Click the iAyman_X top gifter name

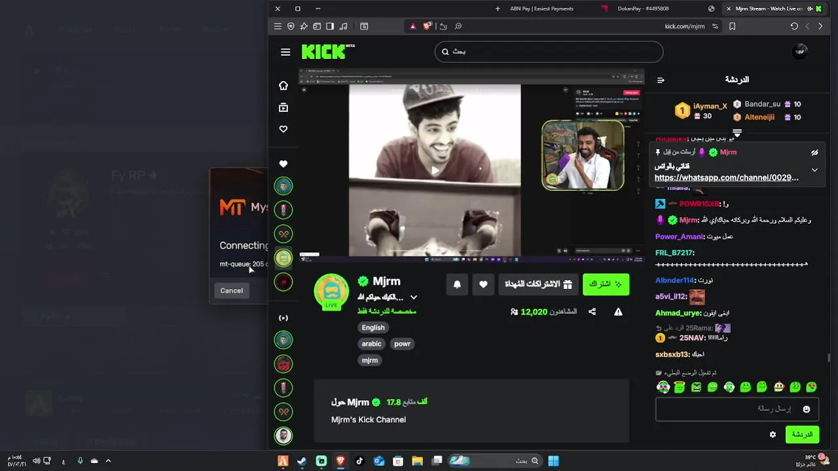click(x=710, y=106)
